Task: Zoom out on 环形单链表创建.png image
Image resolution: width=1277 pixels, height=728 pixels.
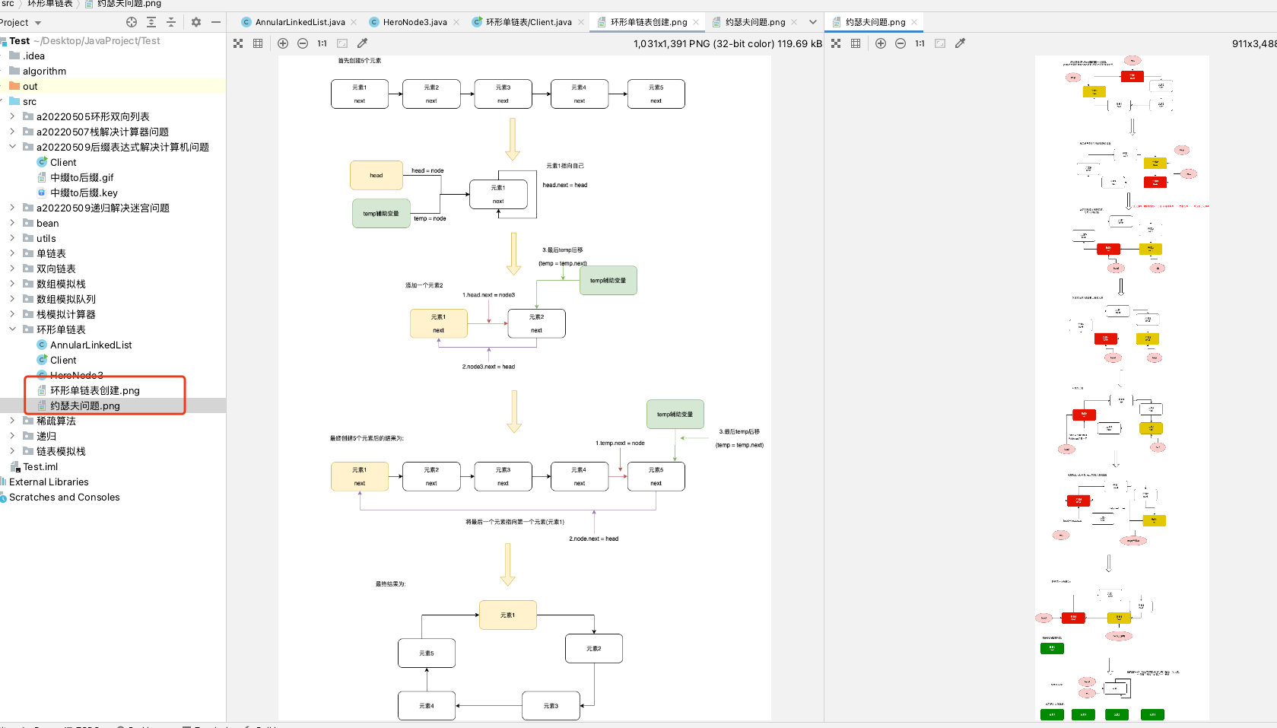Action: pos(303,43)
